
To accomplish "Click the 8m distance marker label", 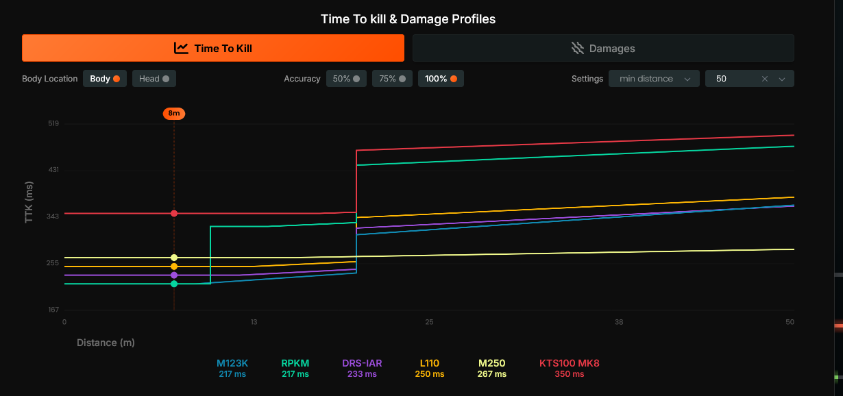I will click(174, 114).
